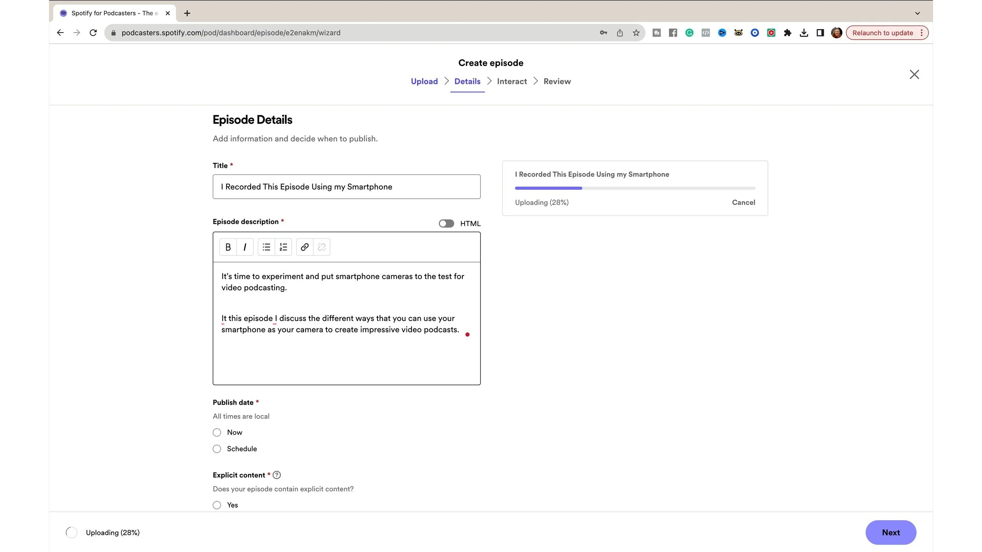This screenshot has width=982, height=552.
Task: Open the saved passwords key icon
Action: point(603,33)
